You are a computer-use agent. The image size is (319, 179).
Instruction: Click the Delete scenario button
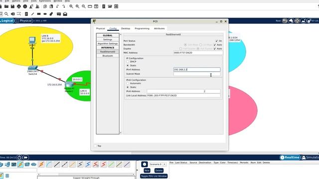tap(159, 171)
